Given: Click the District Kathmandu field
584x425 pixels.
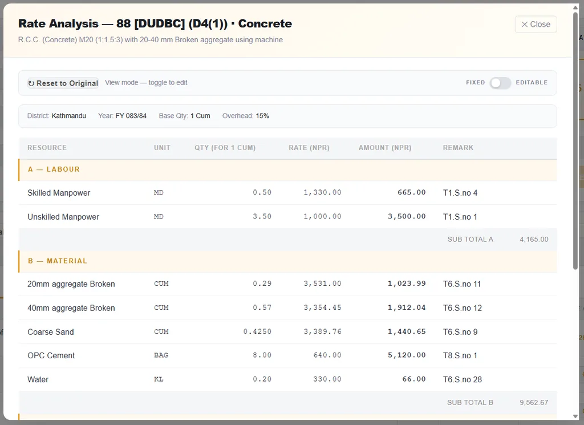Looking at the screenshot, I should point(56,116).
